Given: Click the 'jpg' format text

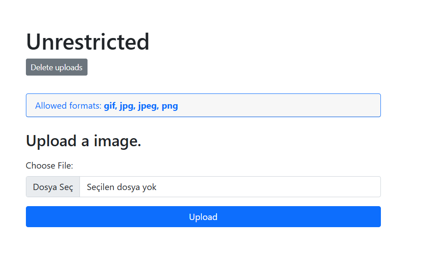Looking at the screenshot, I should click(x=128, y=106).
